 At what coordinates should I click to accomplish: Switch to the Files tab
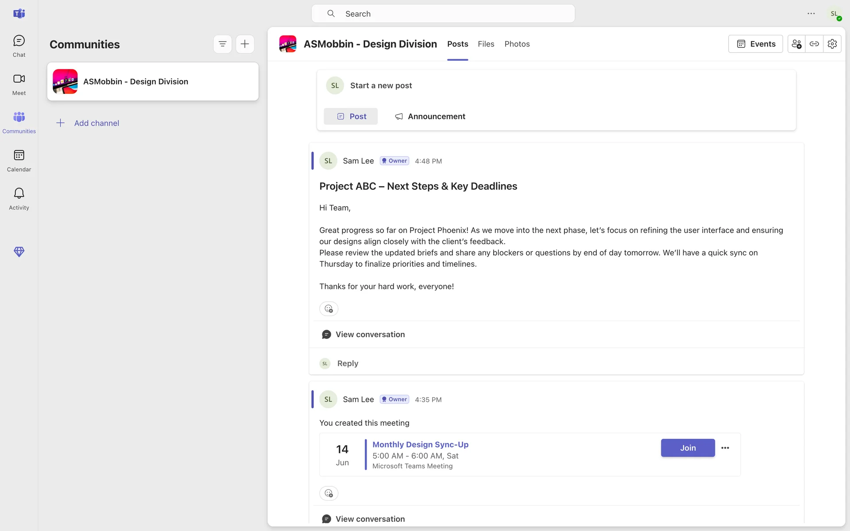(x=486, y=44)
